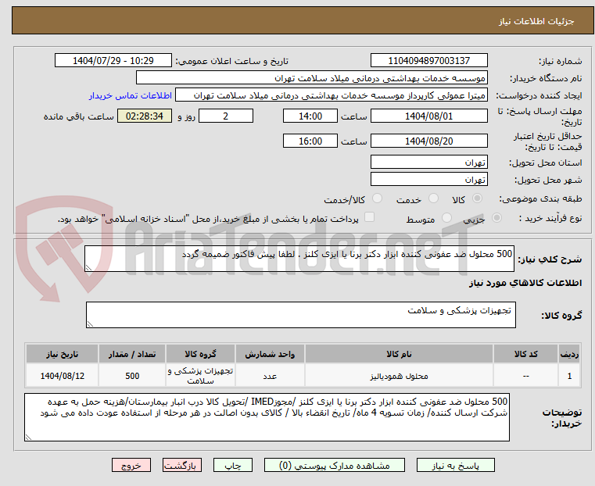Click the 'شرح کلی نیاز' description textbox

pos(299,259)
